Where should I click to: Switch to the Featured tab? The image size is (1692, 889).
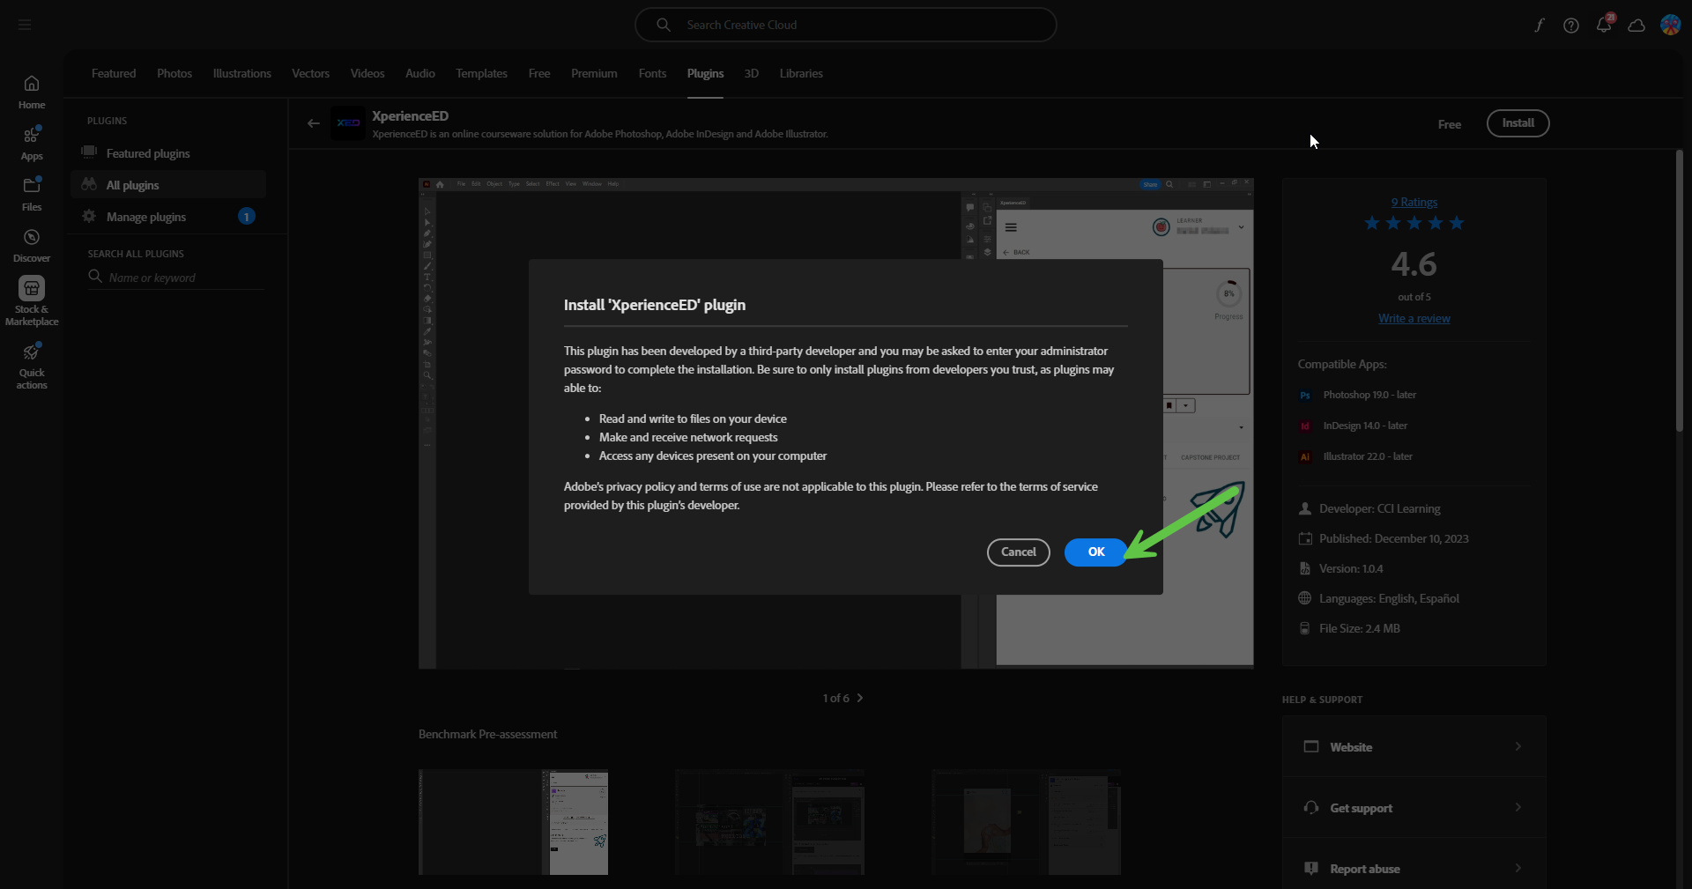click(x=114, y=74)
